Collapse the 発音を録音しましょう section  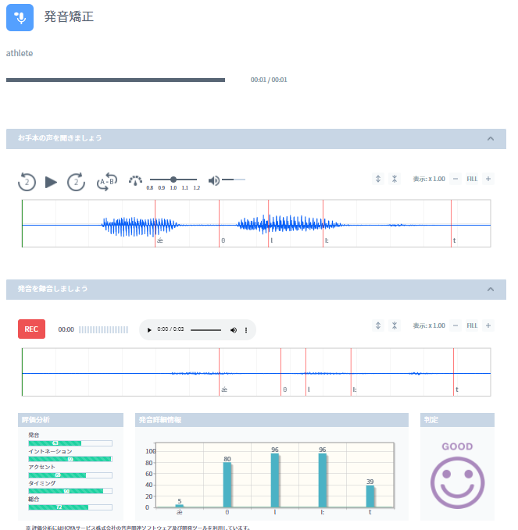pyautogui.click(x=490, y=290)
